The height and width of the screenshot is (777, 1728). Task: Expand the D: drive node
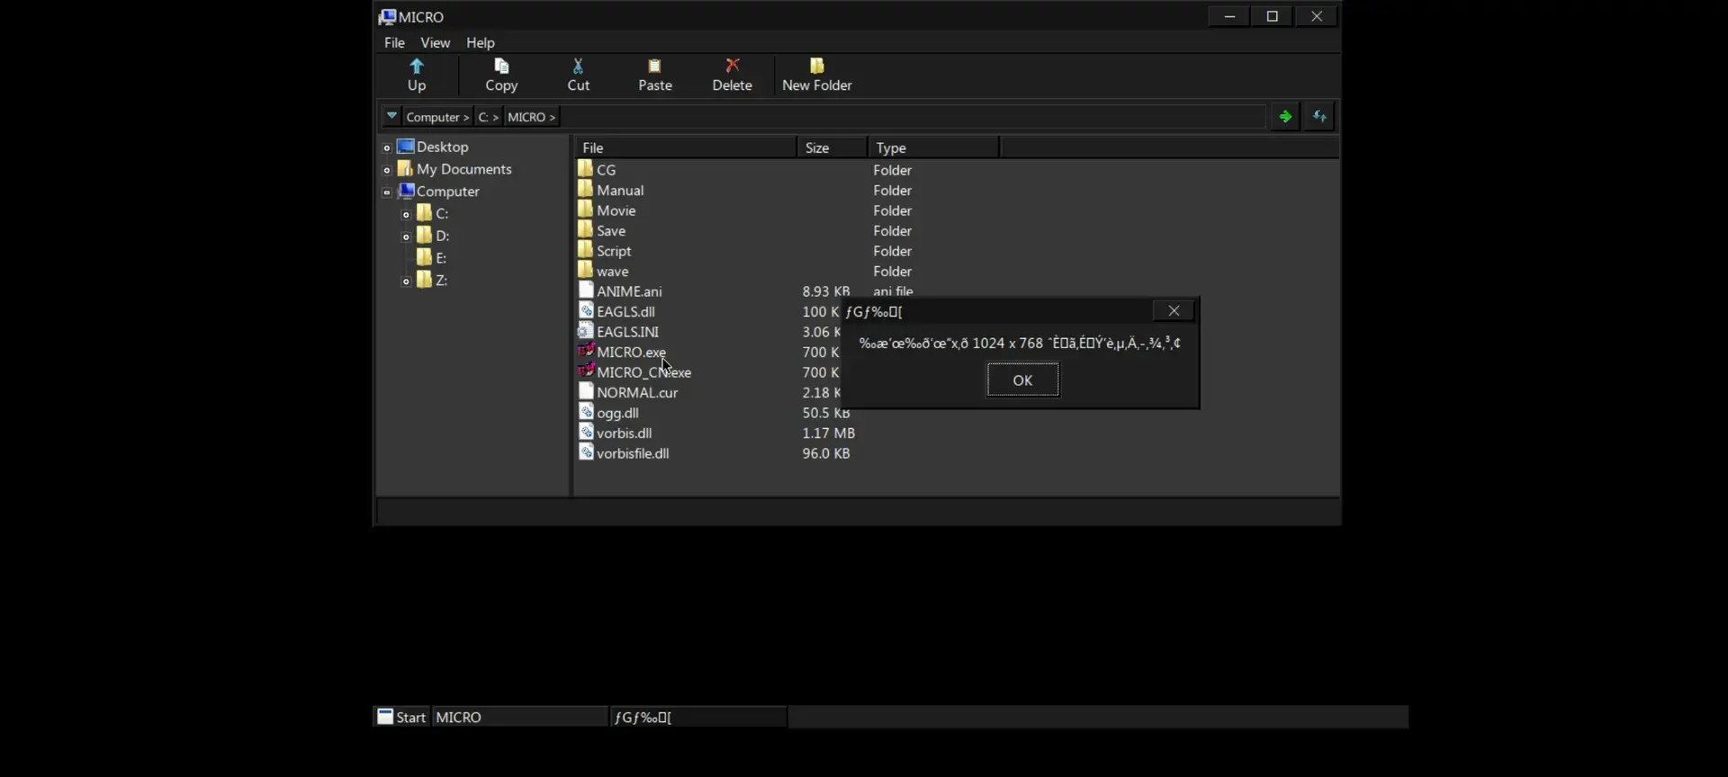coord(406,237)
